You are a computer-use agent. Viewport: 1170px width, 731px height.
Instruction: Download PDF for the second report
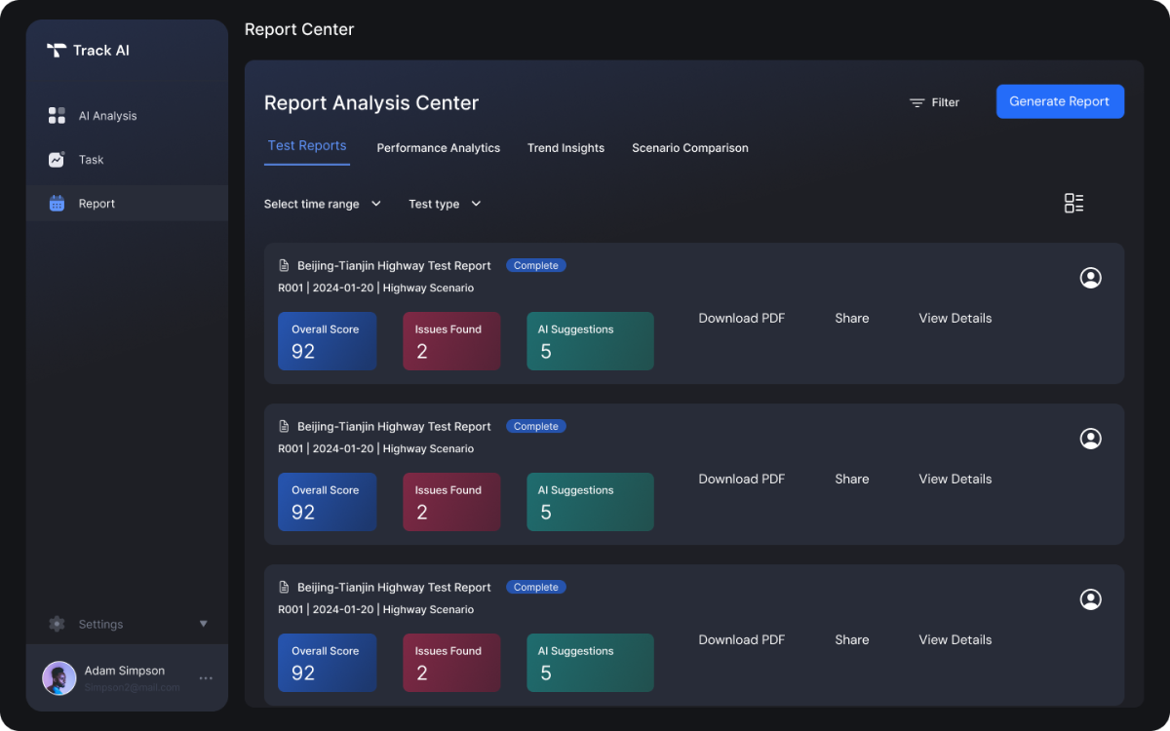pos(742,479)
